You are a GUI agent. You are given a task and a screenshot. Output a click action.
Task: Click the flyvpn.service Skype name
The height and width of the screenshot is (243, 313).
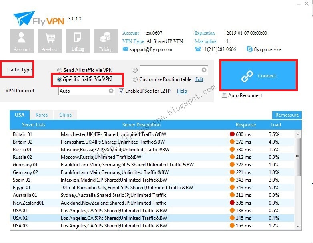coord(267,49)
